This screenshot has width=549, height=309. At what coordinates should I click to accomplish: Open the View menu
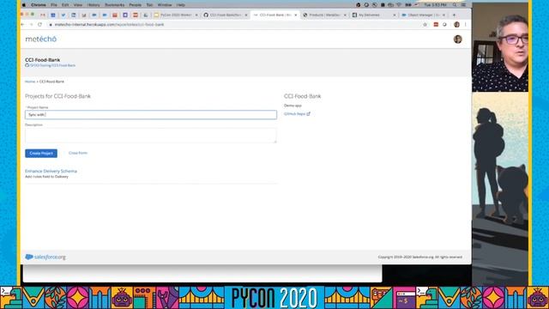[x=78, y=5]
